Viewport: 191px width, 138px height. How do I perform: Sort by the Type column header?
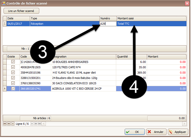[64, 19]
